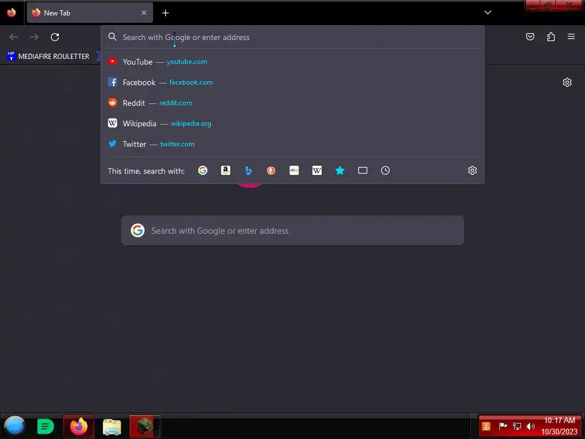Open the Reddit suggestion row
Image resolution: width=585 pixels, height=439 pixels.
coord(292,103)
